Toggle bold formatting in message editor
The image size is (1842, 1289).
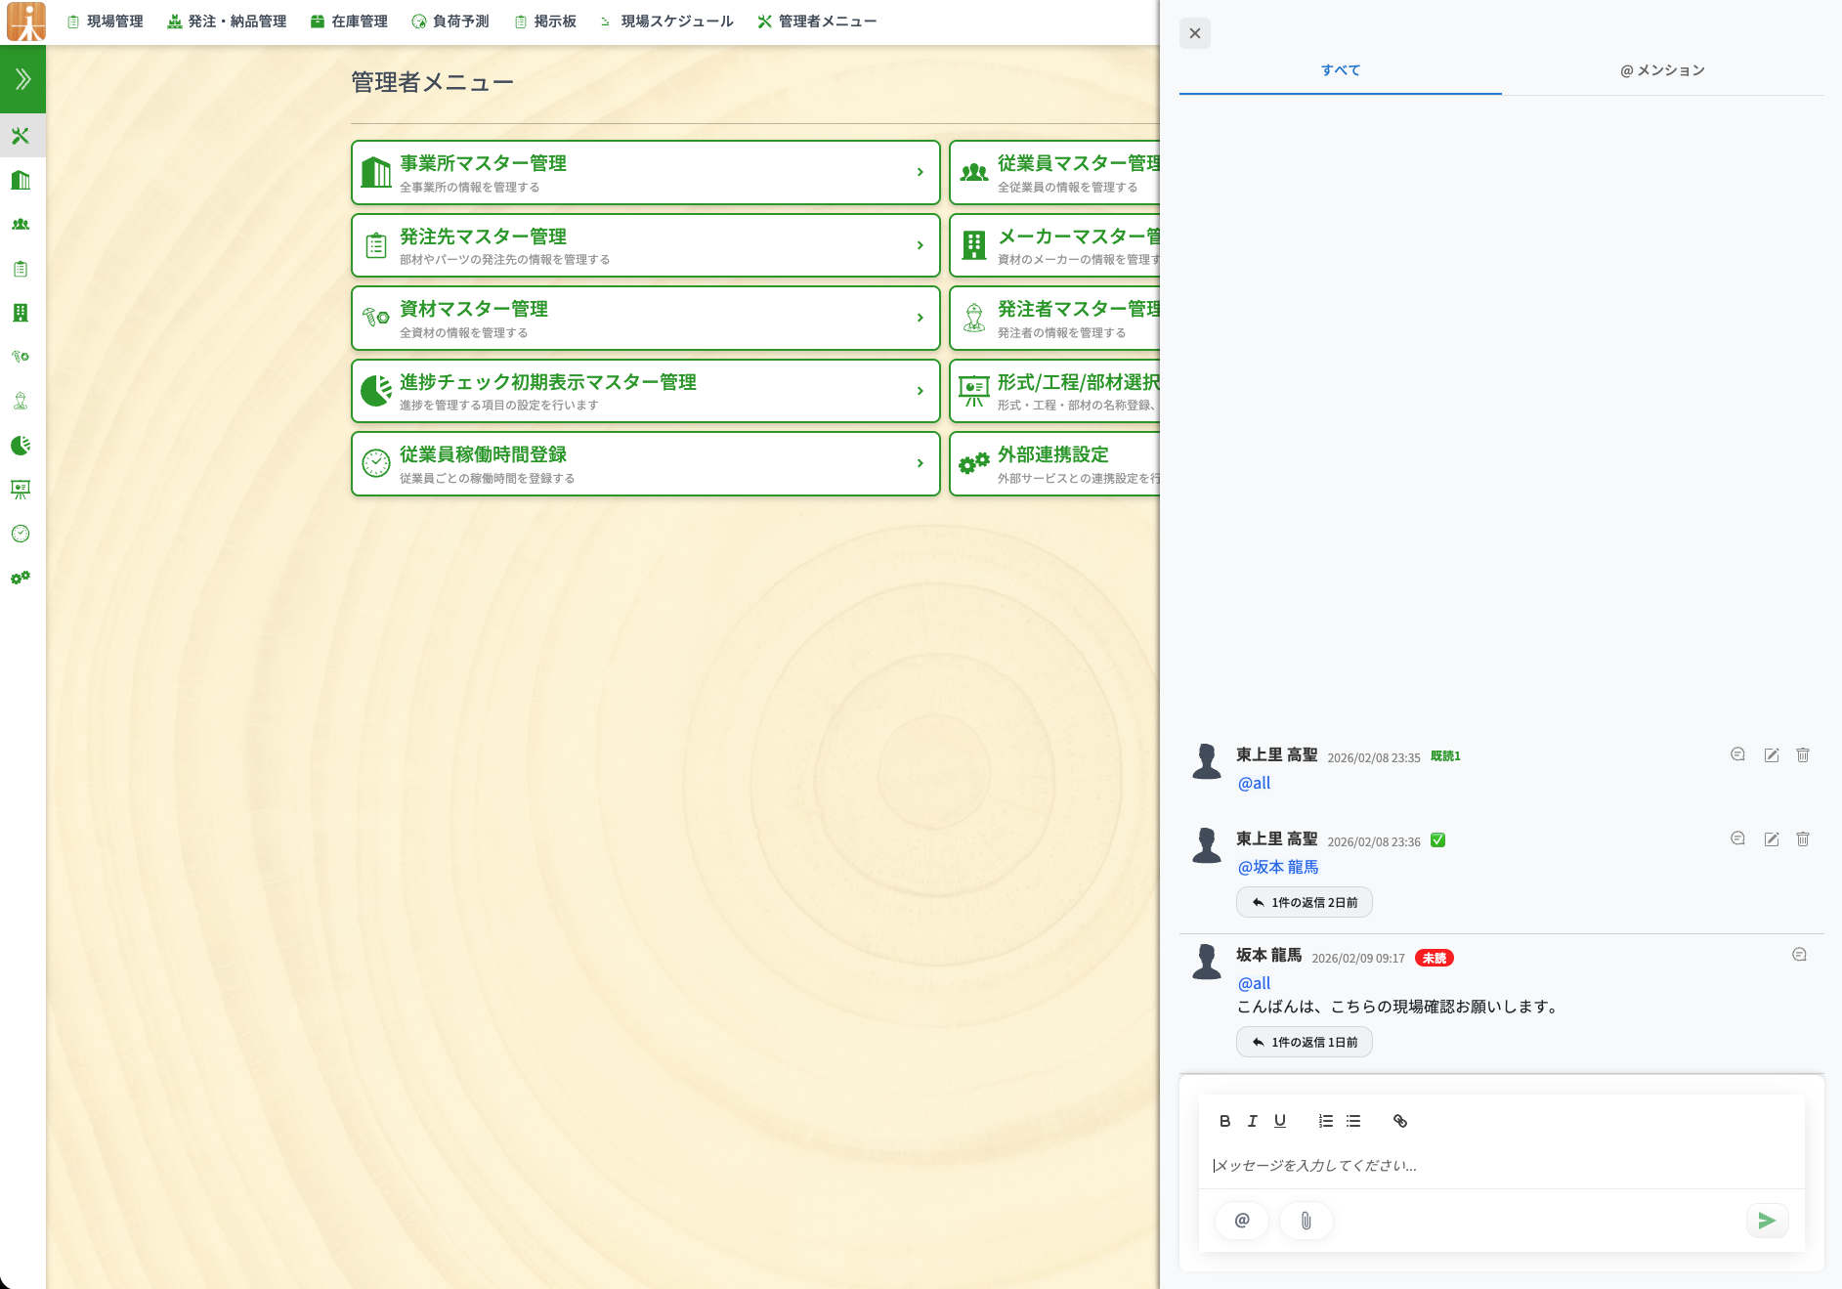[1224, 1121]
